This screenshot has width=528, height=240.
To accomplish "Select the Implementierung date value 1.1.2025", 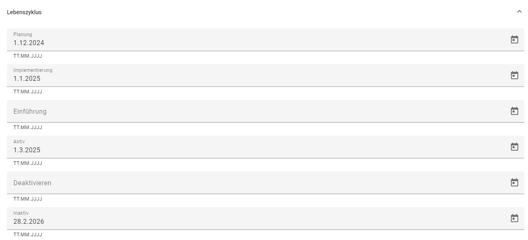I will pos(26,78).
